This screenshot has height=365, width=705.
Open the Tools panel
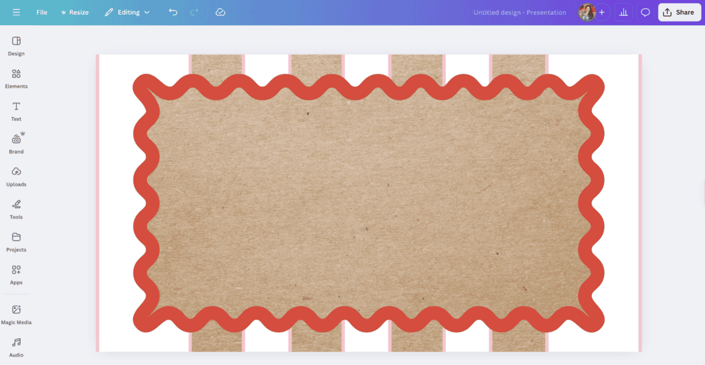pyautogui.click(x=16, y=209)
